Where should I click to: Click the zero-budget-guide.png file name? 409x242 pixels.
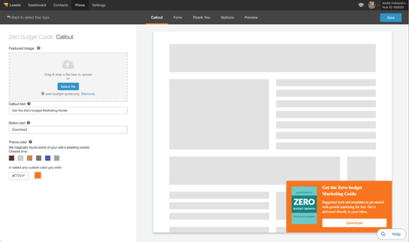(63, 94)
